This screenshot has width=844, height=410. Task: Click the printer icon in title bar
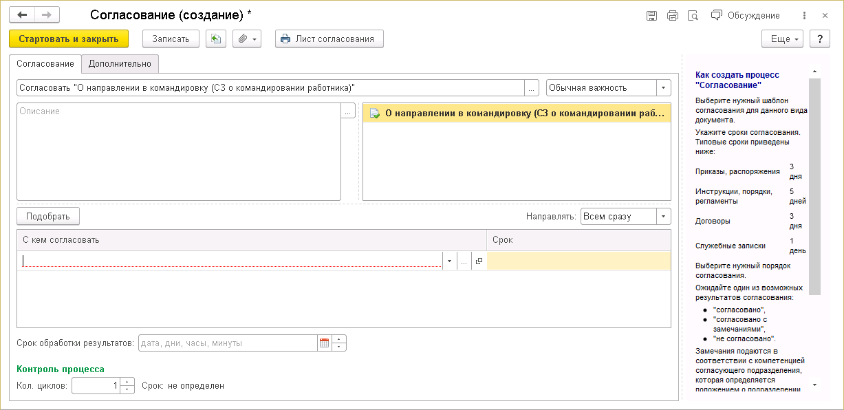click(673, 15)
